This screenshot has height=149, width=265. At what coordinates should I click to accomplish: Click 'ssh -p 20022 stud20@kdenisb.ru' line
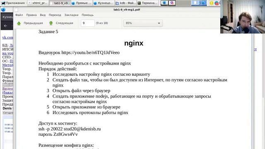(x=70, y=129)
